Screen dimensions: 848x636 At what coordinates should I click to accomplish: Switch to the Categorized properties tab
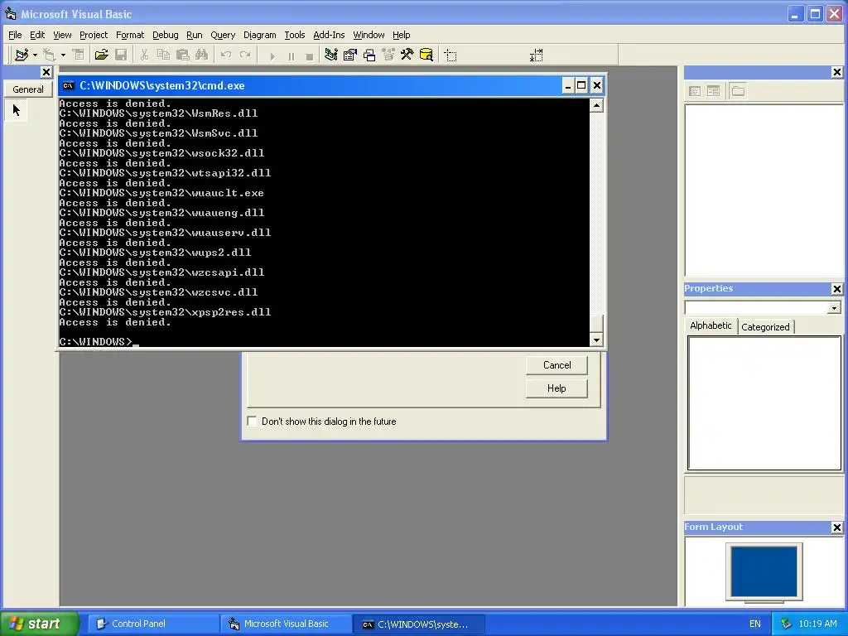tap(765, 326)
